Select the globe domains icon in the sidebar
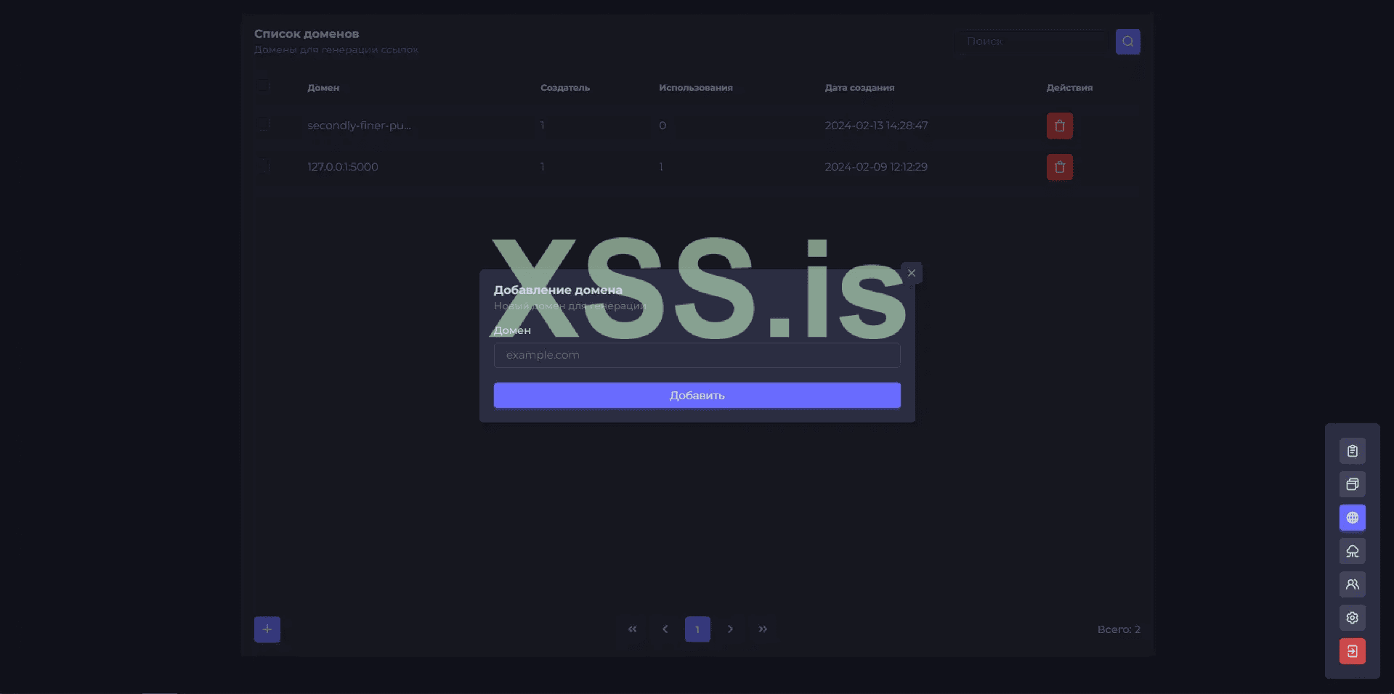1394x694 pixels. click(1352, 518)
